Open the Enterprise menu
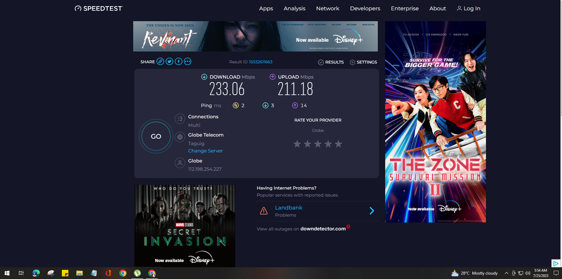Screen dimensions: 562x279 (x=405, y=9)
